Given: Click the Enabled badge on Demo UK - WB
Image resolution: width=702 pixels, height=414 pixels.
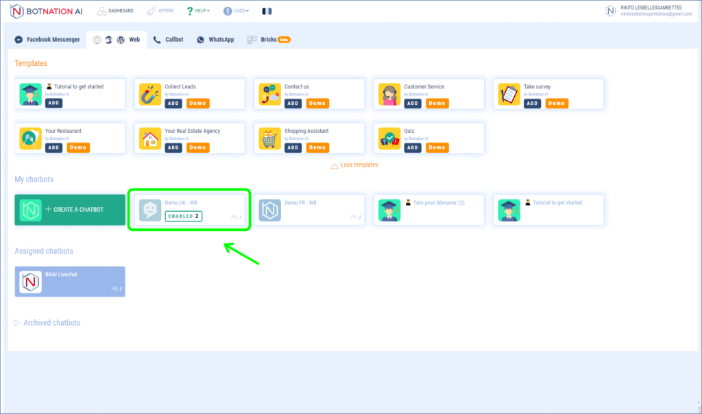Looking at the screenshot, I should [x=183, y=216].
